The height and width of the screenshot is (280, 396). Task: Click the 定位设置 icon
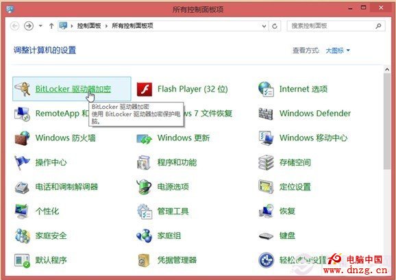tap(266, 187)
